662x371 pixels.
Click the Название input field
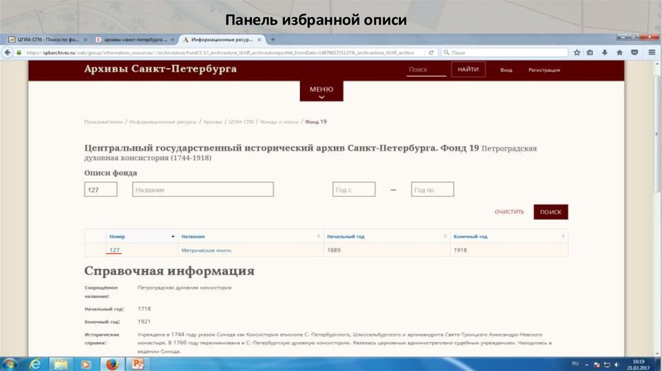203,189
